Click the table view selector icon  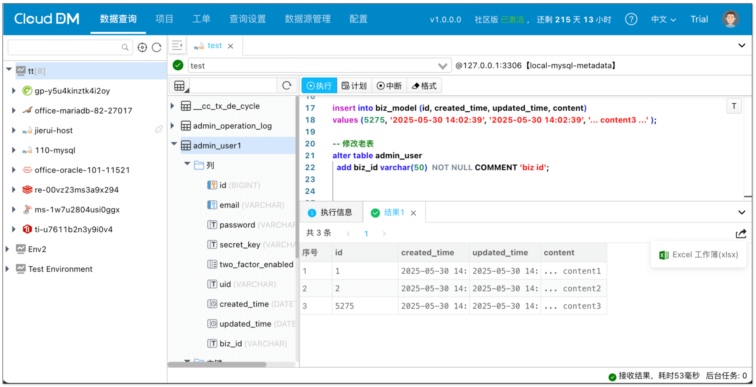tap(180, 86)
